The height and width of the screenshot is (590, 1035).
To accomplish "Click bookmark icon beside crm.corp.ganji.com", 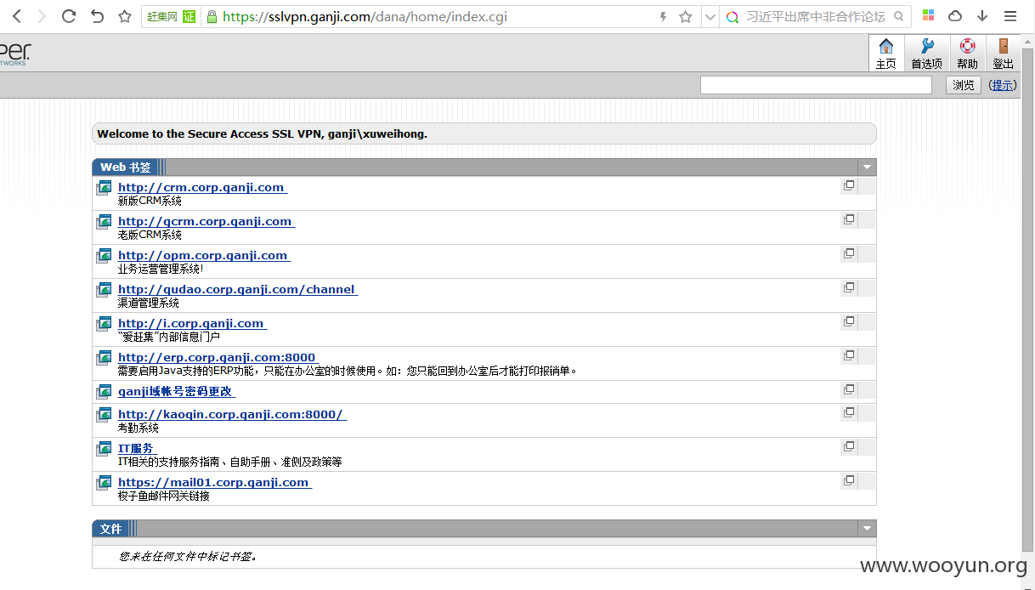I will click(x=104, y=188).
